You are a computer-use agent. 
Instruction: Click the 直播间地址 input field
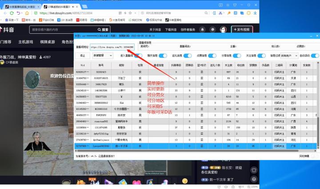click(x=112, y=47)
